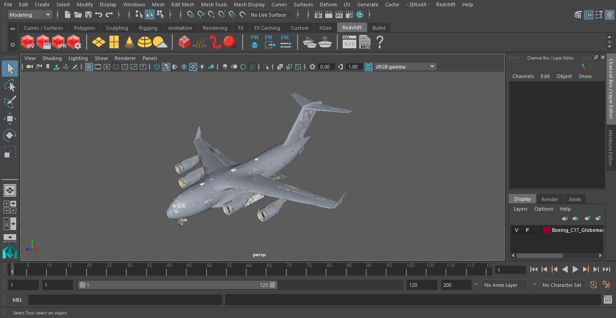Toggle the Channel Box panel icon
This screenshot has height=318, width=616.
[610, 15]
